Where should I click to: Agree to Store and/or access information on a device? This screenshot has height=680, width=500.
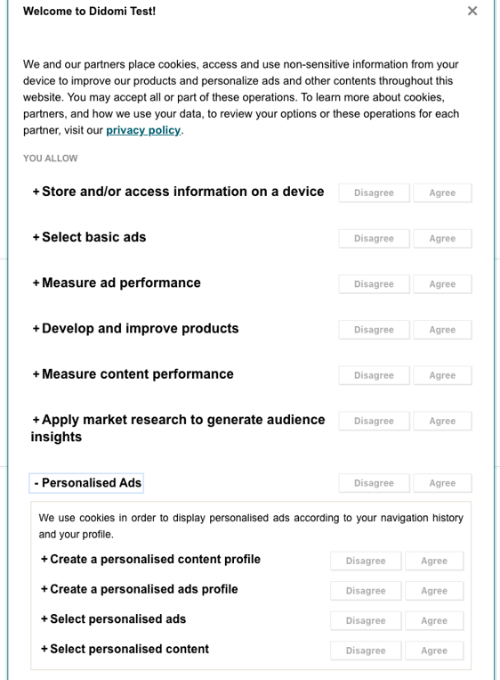(x=442, y=193)
